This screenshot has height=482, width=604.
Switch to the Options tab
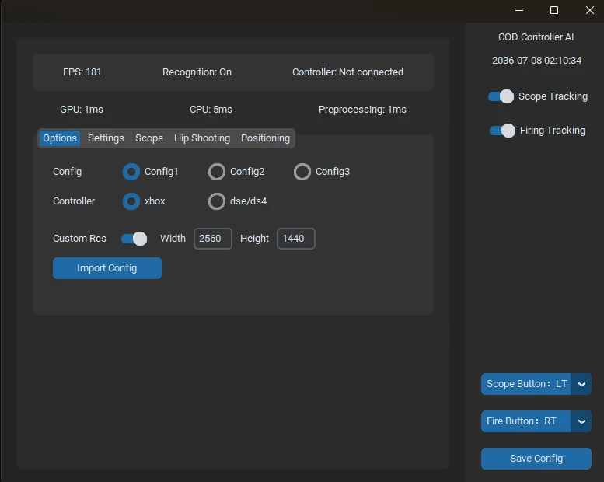click(60, 138)
